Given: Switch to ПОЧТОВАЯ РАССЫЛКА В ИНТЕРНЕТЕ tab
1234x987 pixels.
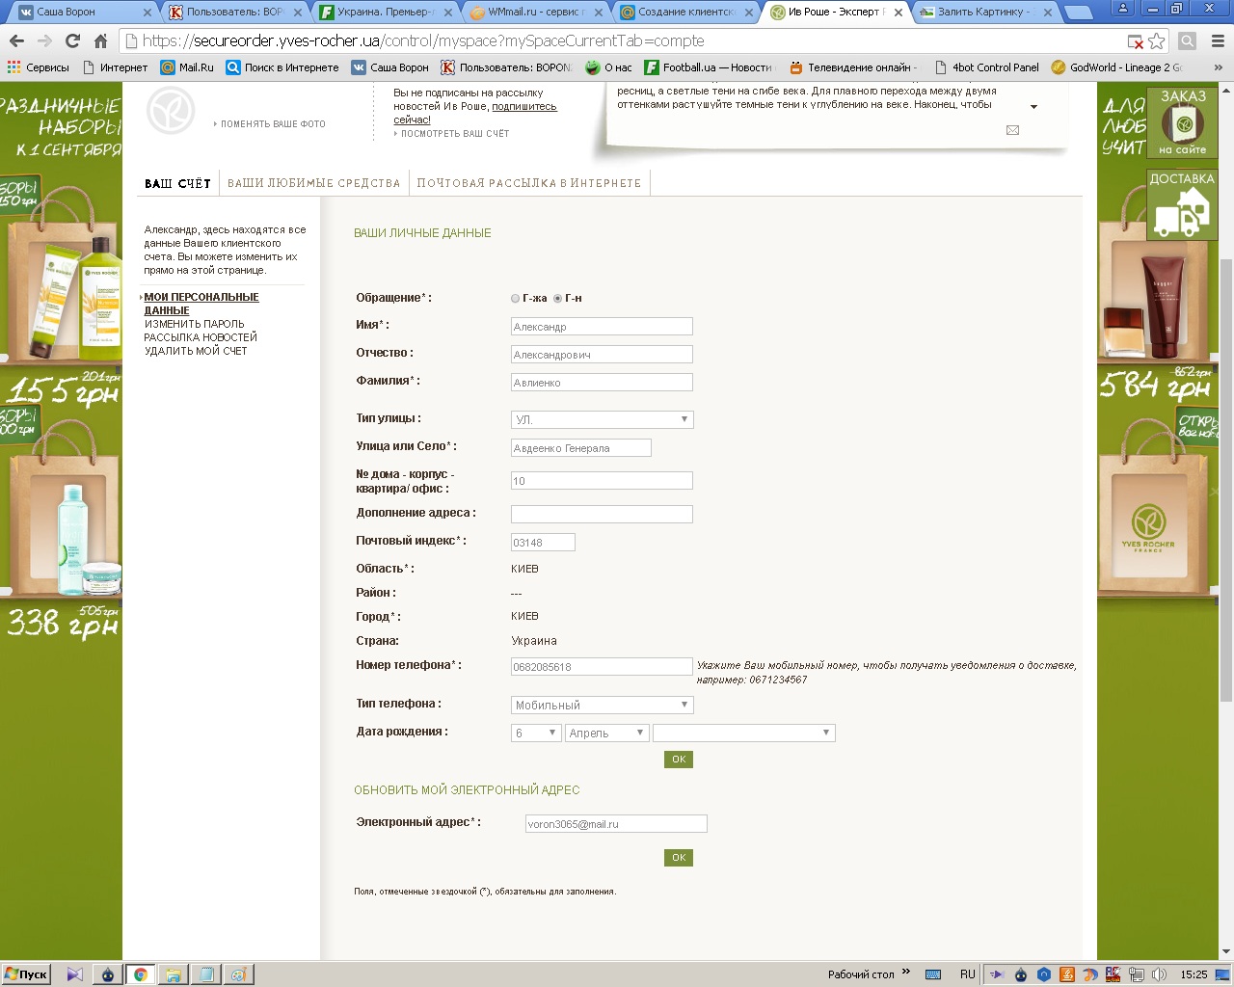Looking at the screenshot, I should click(528, 183).
